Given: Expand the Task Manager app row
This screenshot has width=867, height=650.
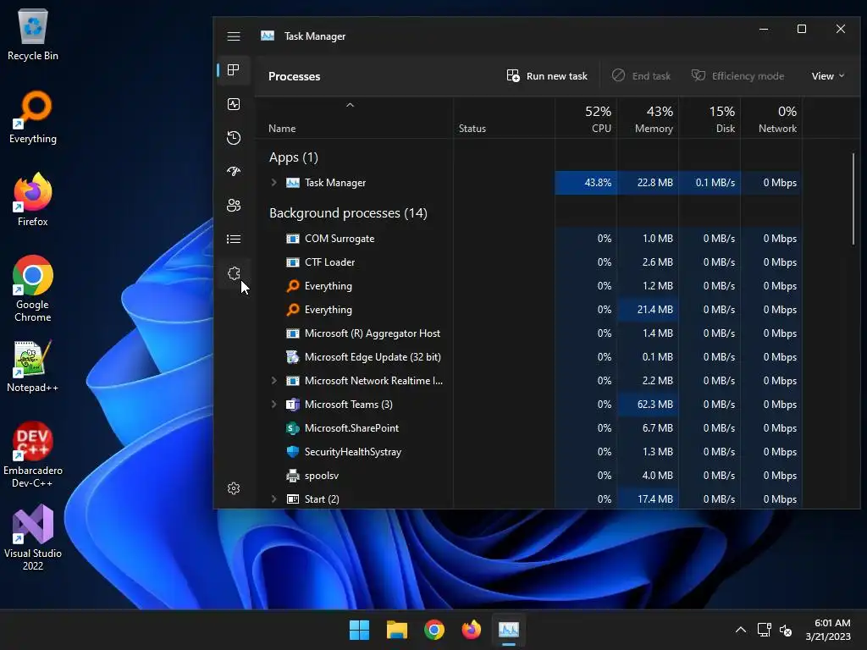Looking at the screenshot, I should (273, 183).
